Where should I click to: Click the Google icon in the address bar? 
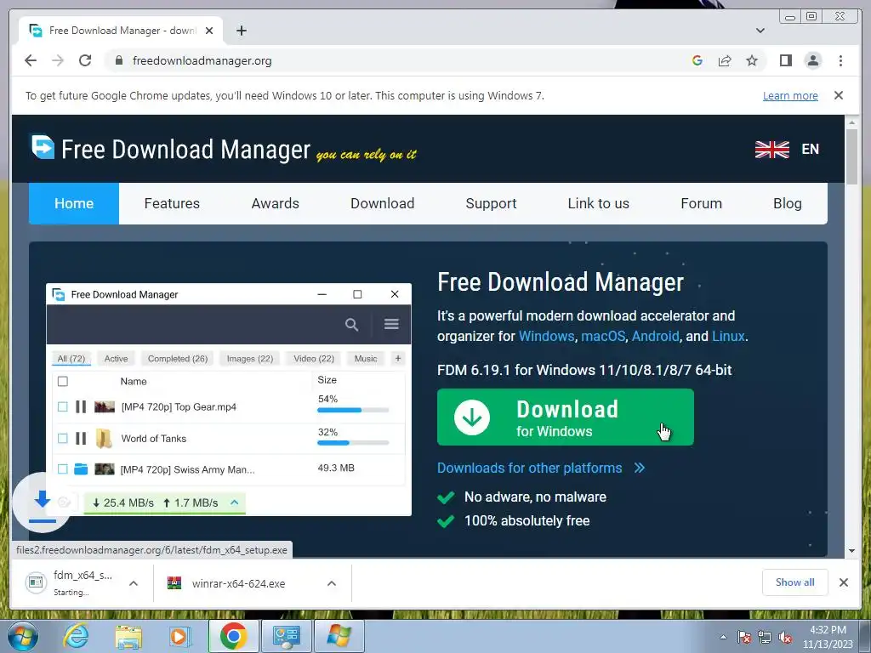point(697,60)
